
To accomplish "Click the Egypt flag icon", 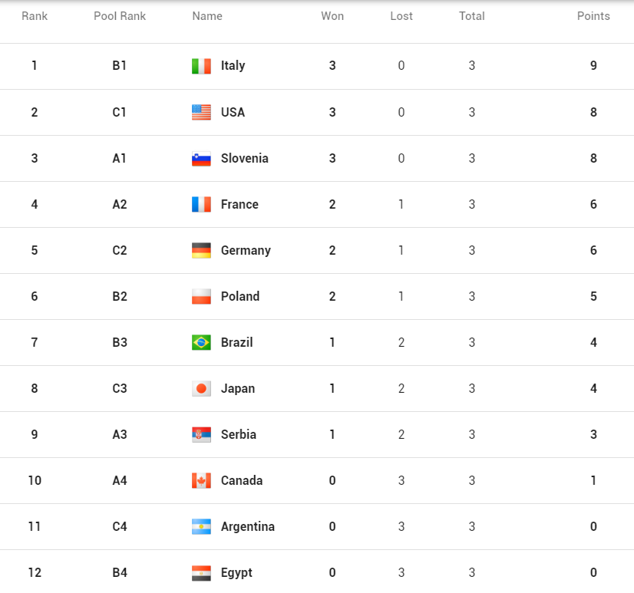I will click(x=201, y=572).
